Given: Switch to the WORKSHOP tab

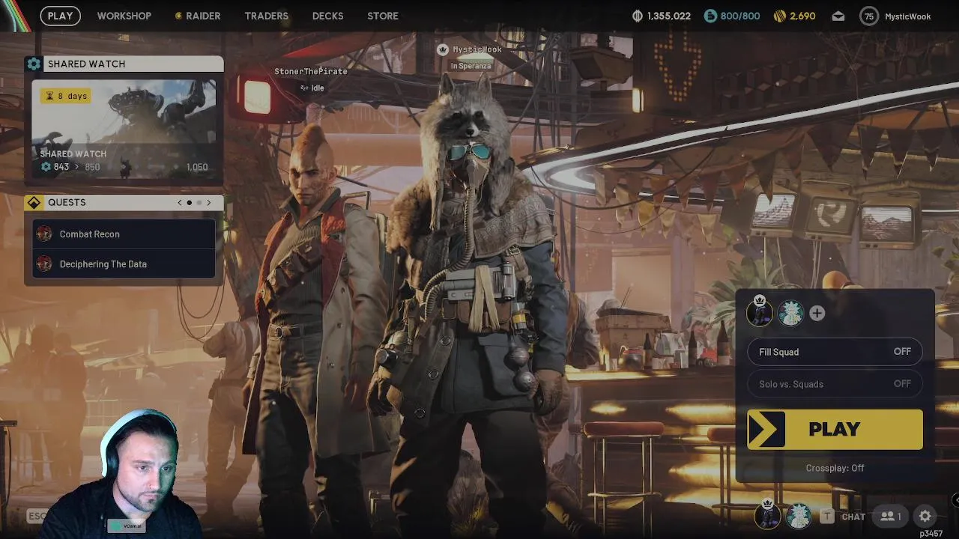Looking at the screenshot, I should click(124, 16).
